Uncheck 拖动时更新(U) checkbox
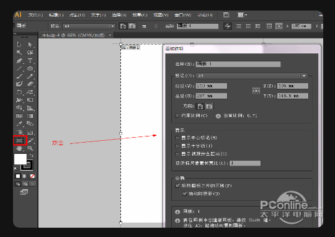335x237 pixels. click(185, 194)
